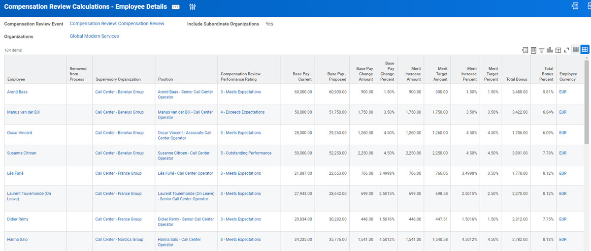Open the filter sliders icon in header
The height and width of the screenshot is (251, 591).
coord(193,7)
